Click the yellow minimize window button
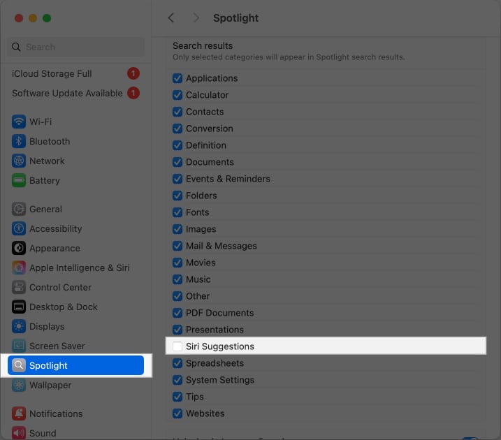Screen dimensions: 501x440 pyautogui.click(x=33, y=18)
